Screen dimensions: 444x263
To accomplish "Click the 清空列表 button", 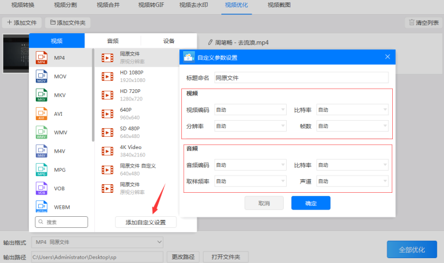I will 424,23.
